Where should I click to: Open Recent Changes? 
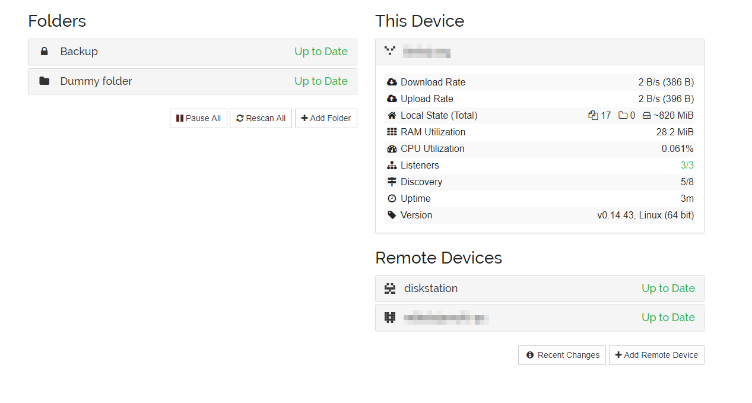pyautogui.click(x=562, y=355)
